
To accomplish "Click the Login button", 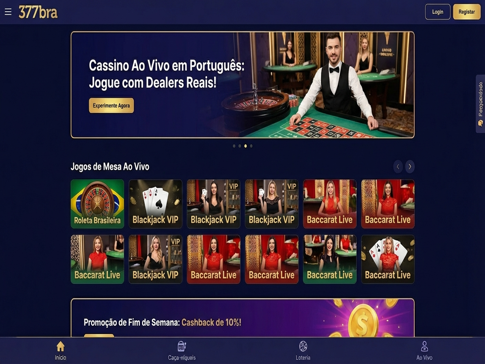I will point(438,12).
